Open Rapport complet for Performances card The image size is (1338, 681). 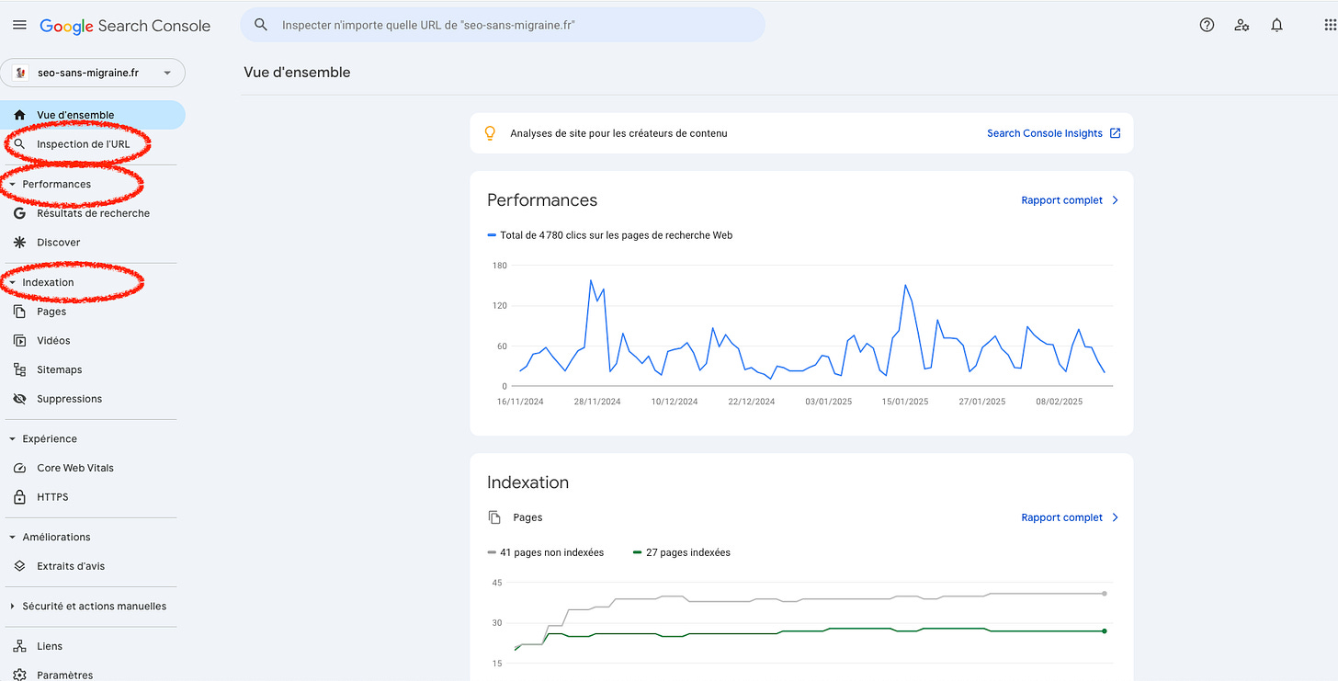[1070, 200]
